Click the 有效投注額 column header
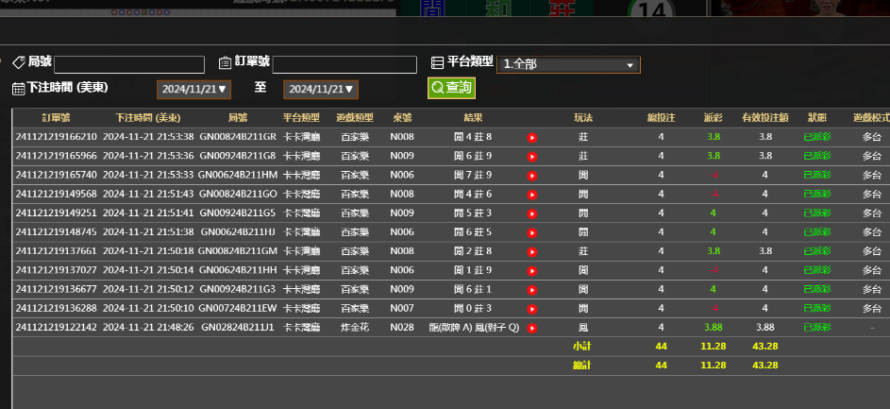This screenshot has width=890, height=409. pos(765,118)
